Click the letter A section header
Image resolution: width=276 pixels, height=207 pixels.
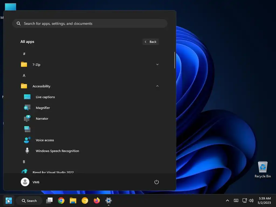pos(24,75)
